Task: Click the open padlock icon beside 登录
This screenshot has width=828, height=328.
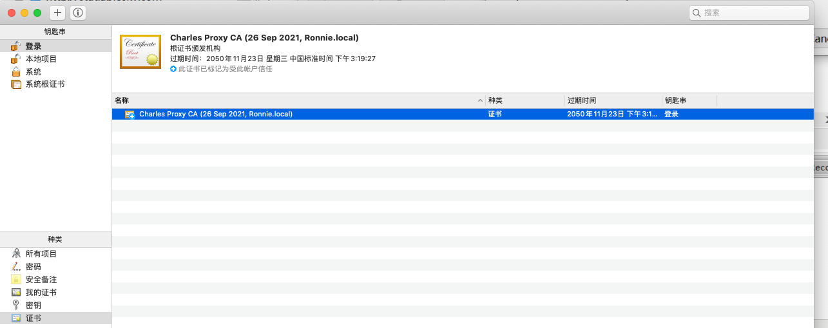Action: click(x=16, y=46)
